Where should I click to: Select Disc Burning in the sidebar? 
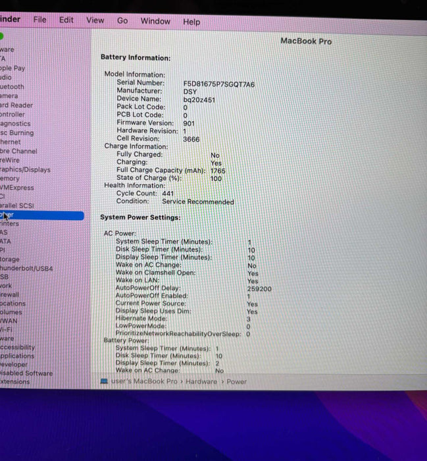point(16,133)
